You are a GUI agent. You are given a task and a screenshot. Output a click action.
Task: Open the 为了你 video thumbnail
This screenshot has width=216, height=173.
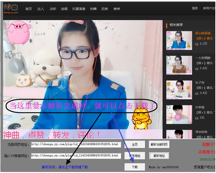(x=179, y=90)
